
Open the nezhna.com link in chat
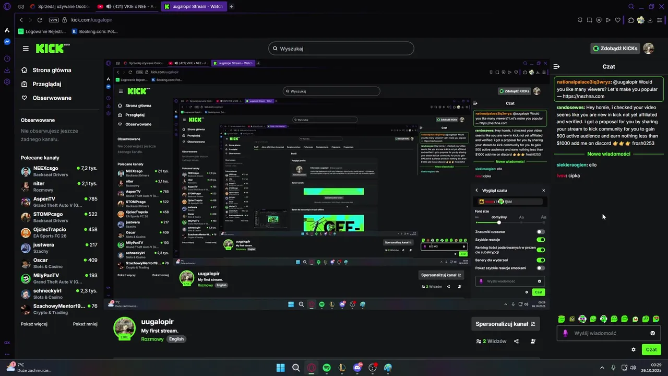click(583, 96)
